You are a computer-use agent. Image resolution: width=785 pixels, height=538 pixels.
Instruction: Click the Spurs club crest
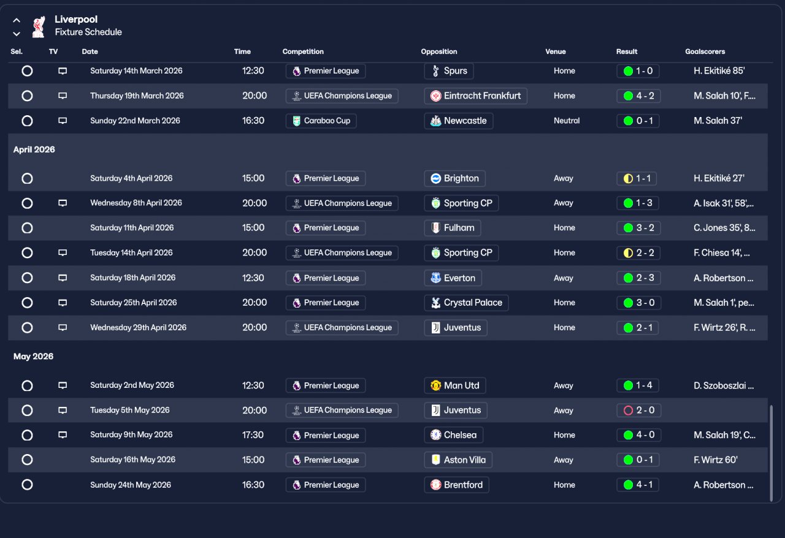(x=435, y=71)
